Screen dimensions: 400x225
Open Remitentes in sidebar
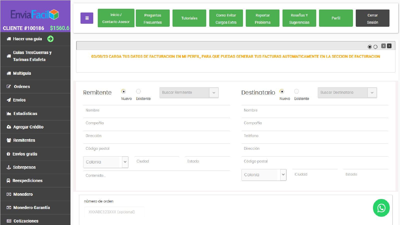point(35,140)
